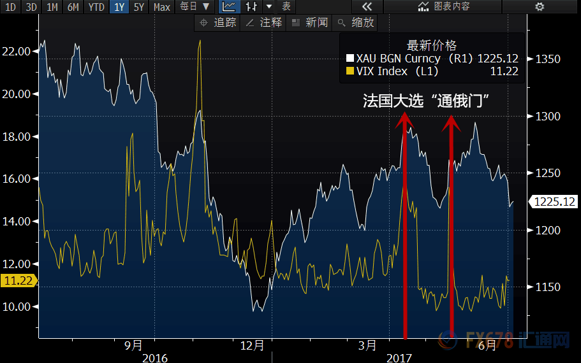Activate the 缩放 zoom tool
Screen dimensions: 581x363
(x=355, y=22)
